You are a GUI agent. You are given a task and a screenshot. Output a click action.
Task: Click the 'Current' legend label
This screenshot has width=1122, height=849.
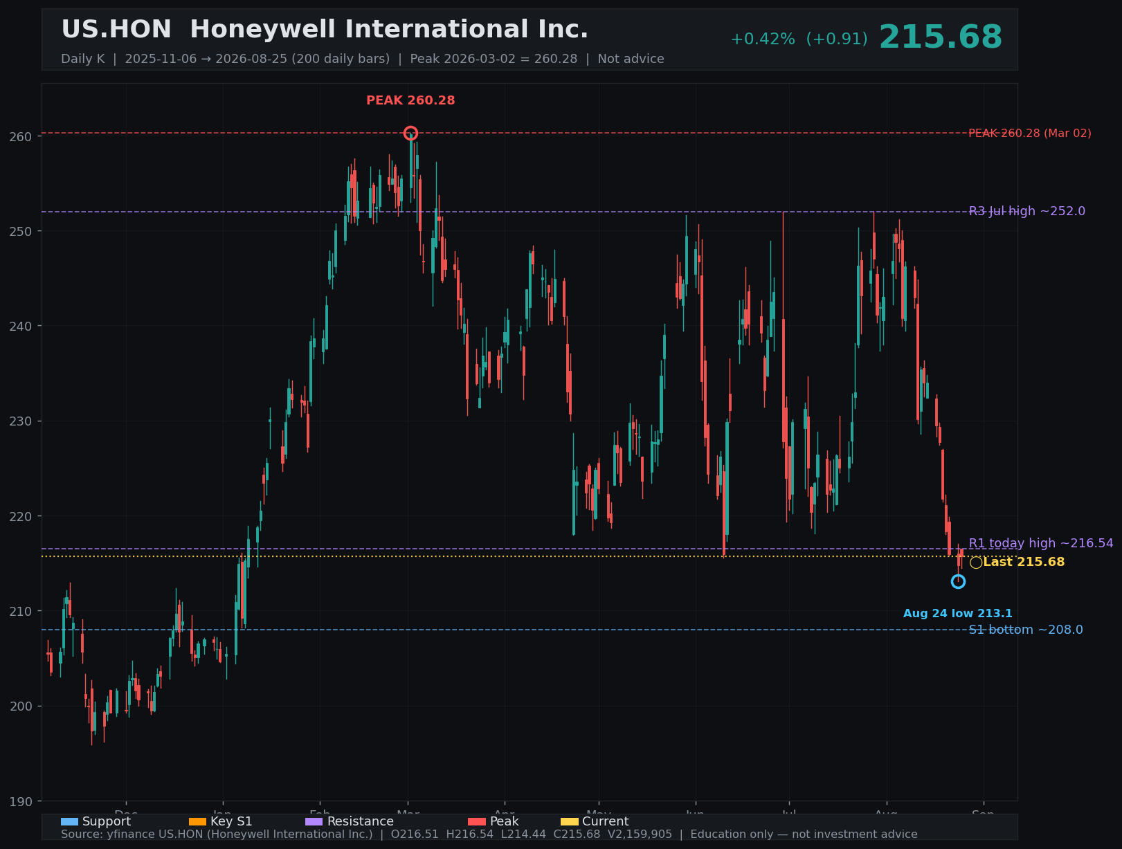[606, 821]
